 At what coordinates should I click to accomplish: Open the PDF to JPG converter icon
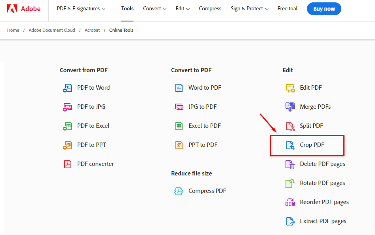[x=68, y=106]
